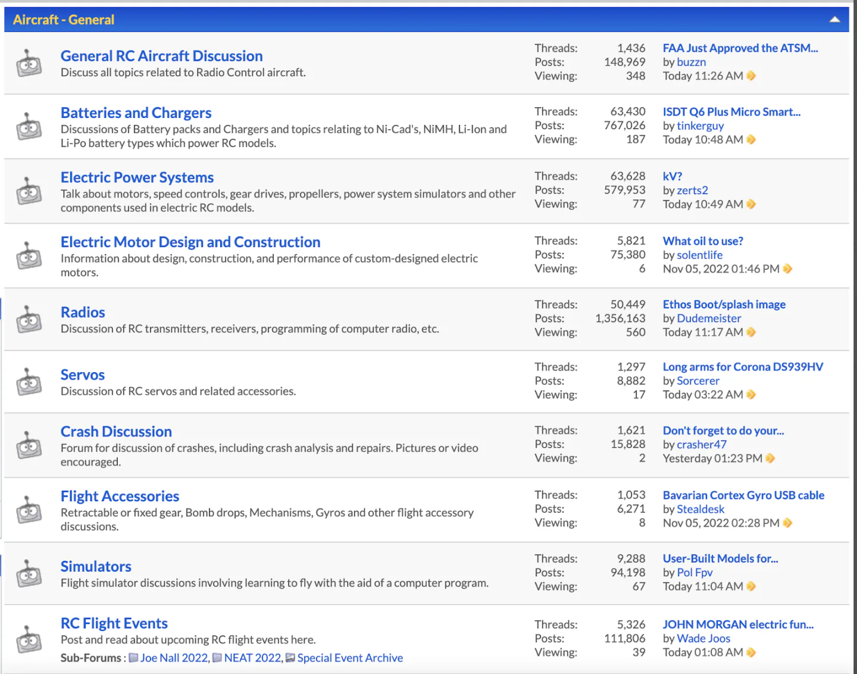This screenshot has width=857, height=674.
Task: View user profile Wade Joos
Action: pos(704,638)
